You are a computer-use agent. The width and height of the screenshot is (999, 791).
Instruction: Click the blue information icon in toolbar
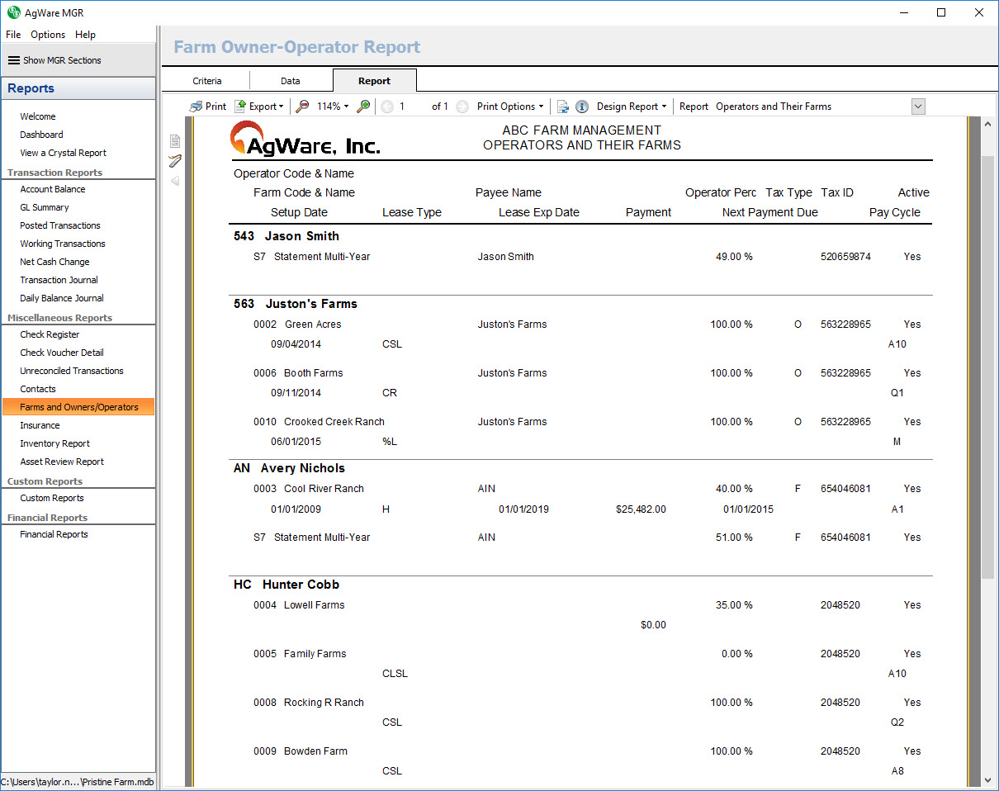[x=582, y=107]
